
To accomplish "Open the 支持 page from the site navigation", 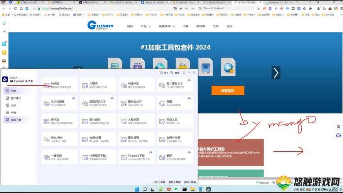I will [x=215, y=26].
